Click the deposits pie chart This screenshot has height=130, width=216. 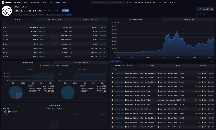click(16, 92)
